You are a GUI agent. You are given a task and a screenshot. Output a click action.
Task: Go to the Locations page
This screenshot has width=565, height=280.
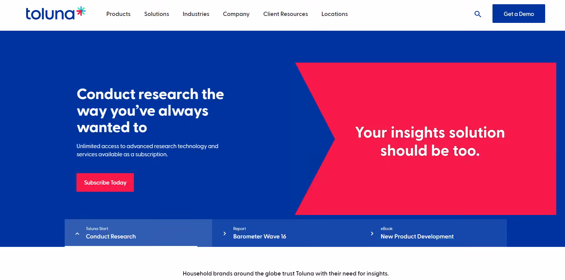335,14
